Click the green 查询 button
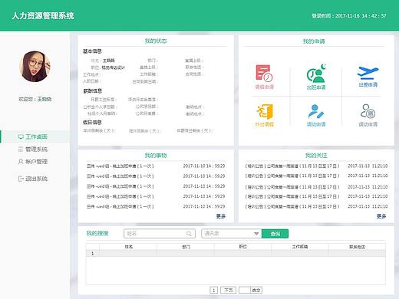This screenshot has height=299, width=399. (275, 234)
